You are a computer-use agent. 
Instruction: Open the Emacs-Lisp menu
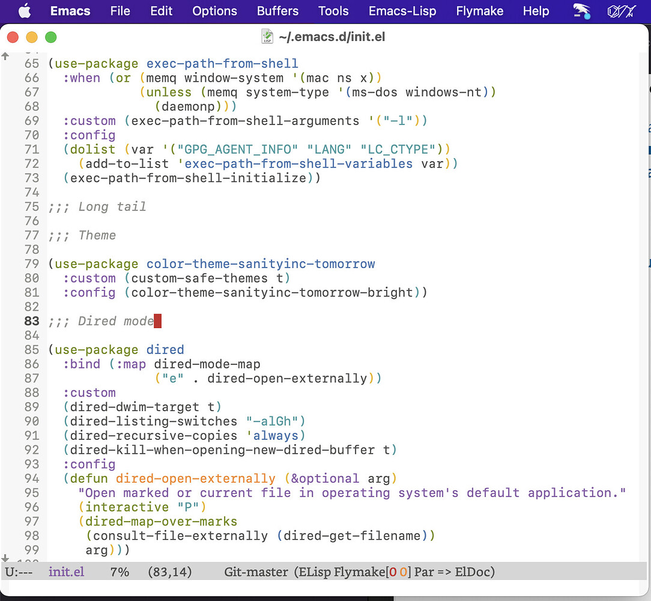coord(402,11)
